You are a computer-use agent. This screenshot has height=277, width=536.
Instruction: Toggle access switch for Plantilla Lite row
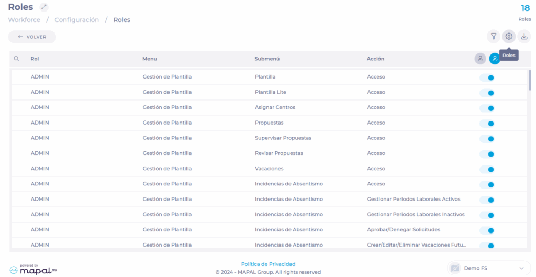pyautogui.click(x=487, y=93)
